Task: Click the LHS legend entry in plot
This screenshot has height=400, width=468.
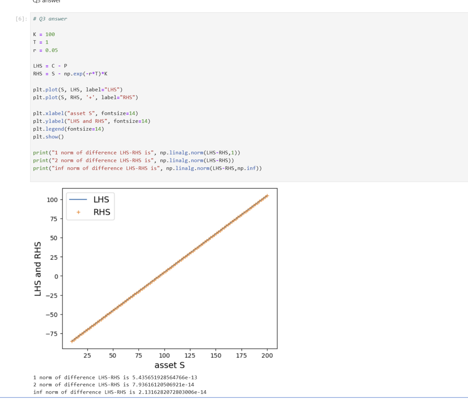Action: 89,199
